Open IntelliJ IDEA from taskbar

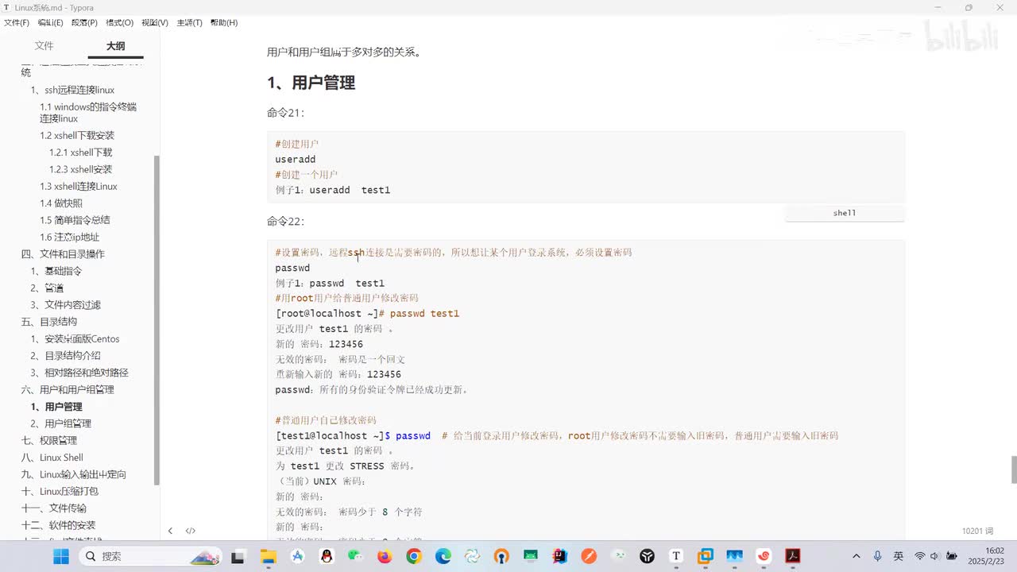[x=559, y=556]
